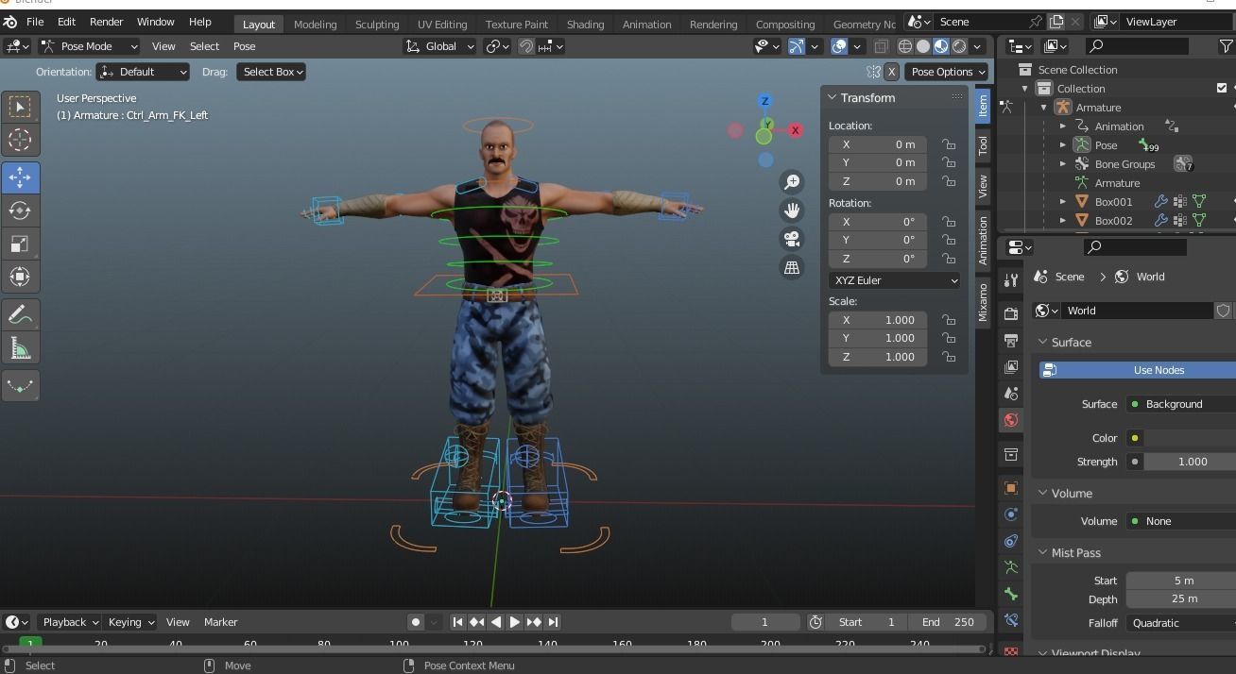Select the Move tool
The image size is (1236, 674).
(x=20, y=177)
